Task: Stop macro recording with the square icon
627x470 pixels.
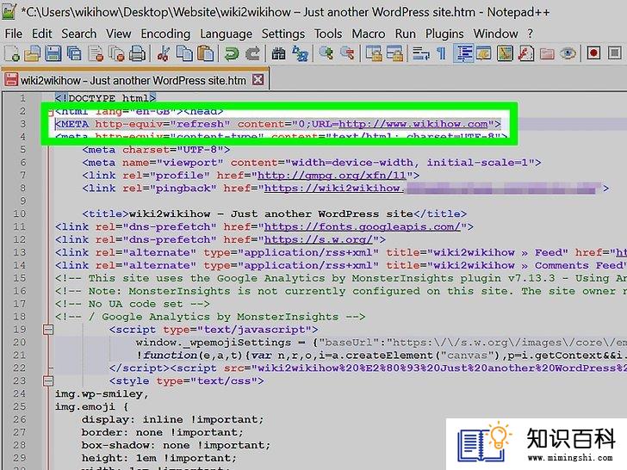Action: pyautogui.click(x=615, y=53)
